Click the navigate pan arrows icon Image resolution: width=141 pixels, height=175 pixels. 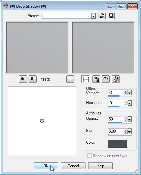(x=70, y=79)
